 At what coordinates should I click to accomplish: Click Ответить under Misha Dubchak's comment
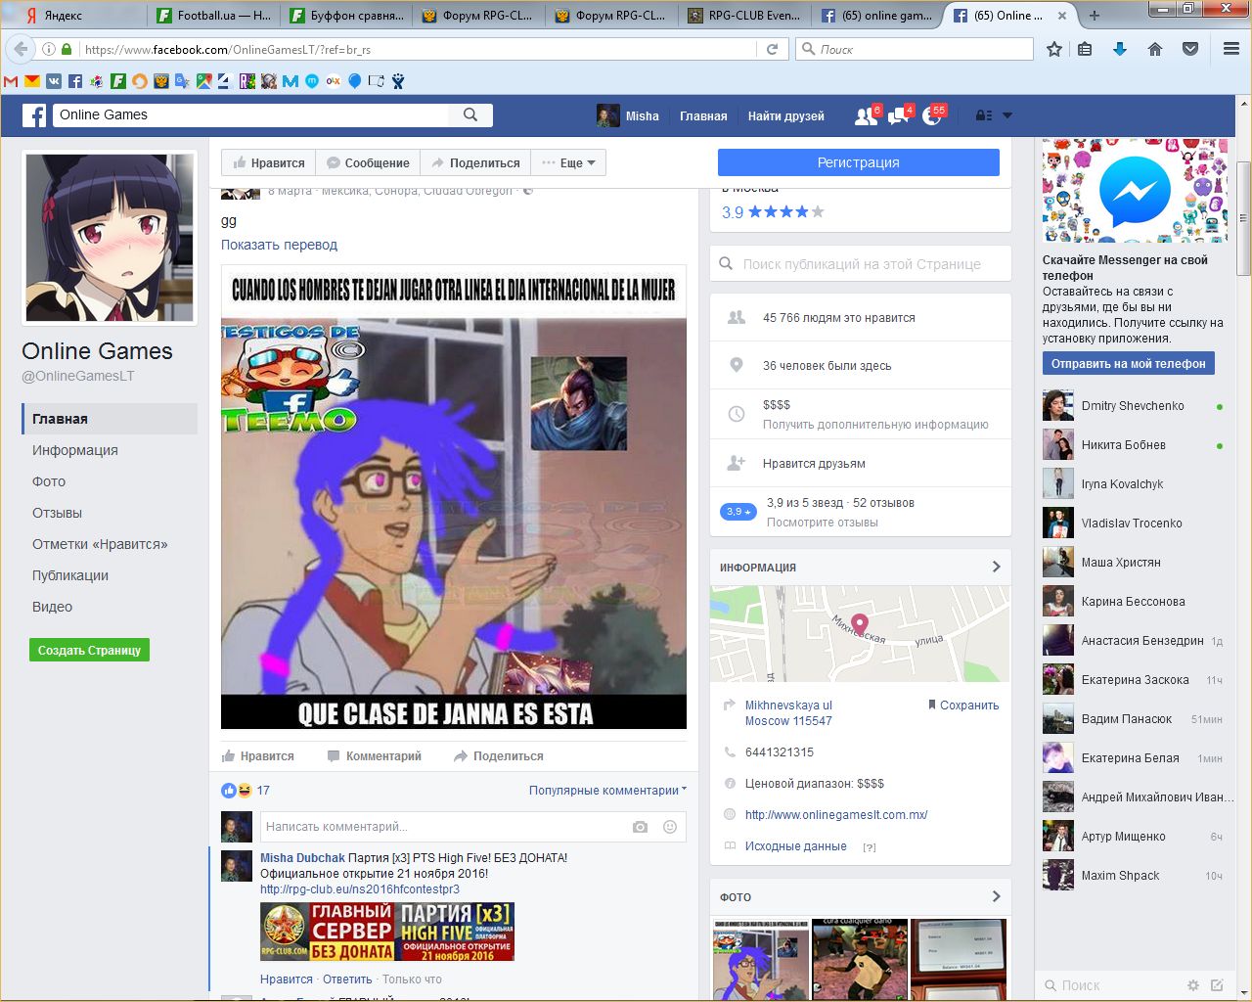point(347,979)
